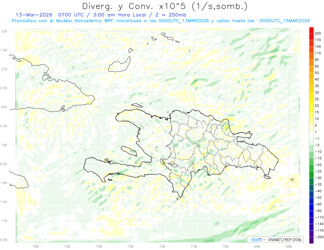Click the positive 140 legend value

click(x=318, y=46)
